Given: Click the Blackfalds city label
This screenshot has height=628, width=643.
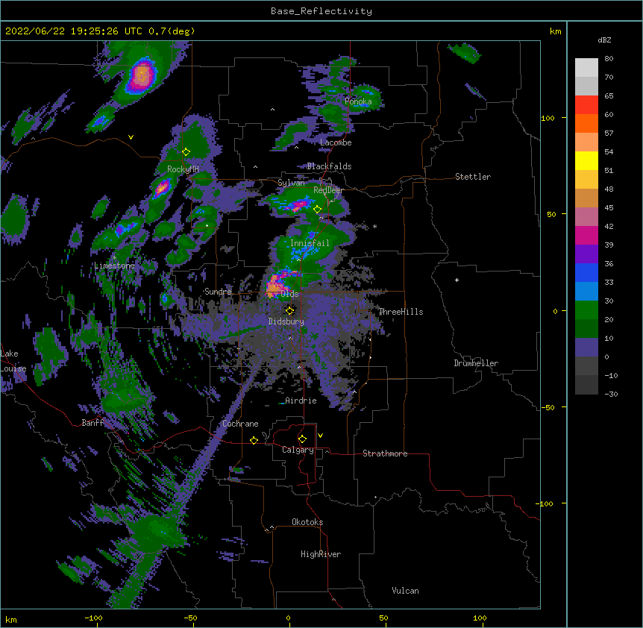Looking at the screenshot, I should 329,166.
